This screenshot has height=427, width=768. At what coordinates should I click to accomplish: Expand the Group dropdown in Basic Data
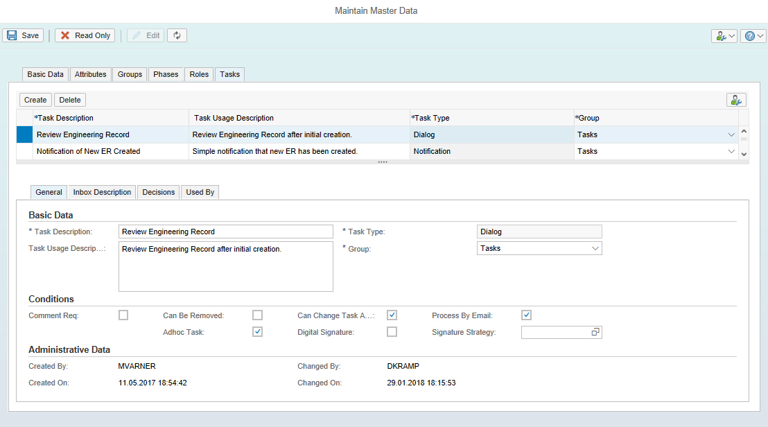(595, 248)
